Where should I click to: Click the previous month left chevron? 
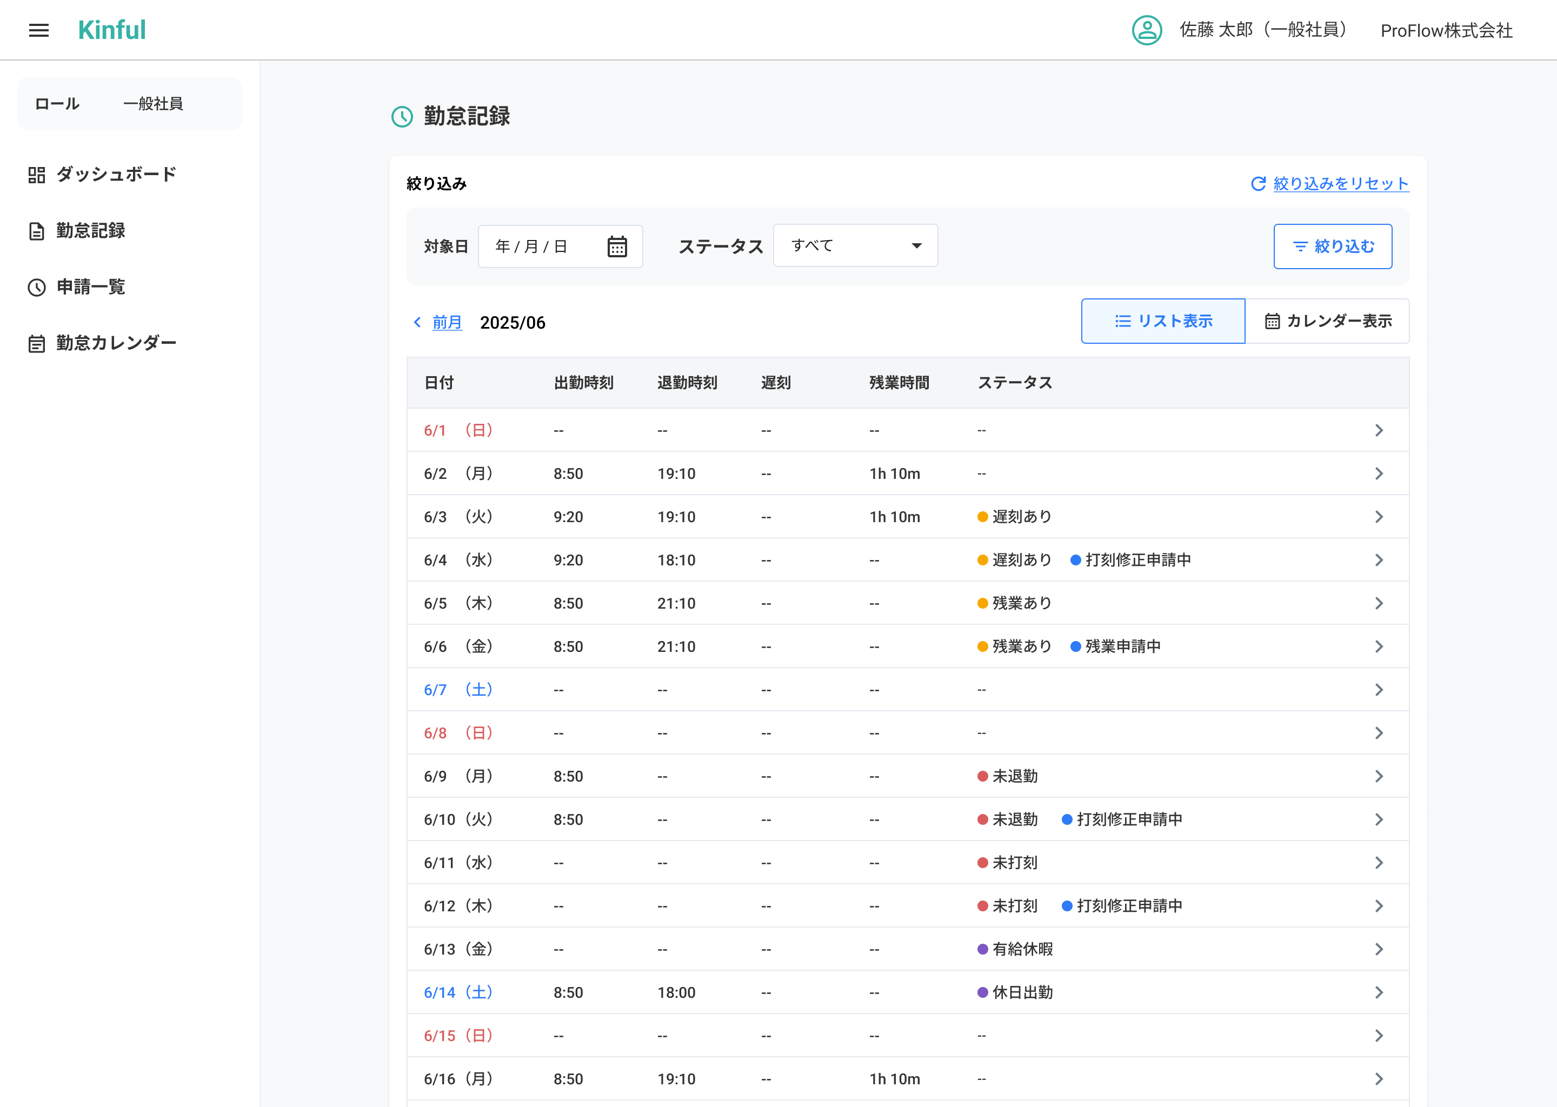tap(417, 322)
